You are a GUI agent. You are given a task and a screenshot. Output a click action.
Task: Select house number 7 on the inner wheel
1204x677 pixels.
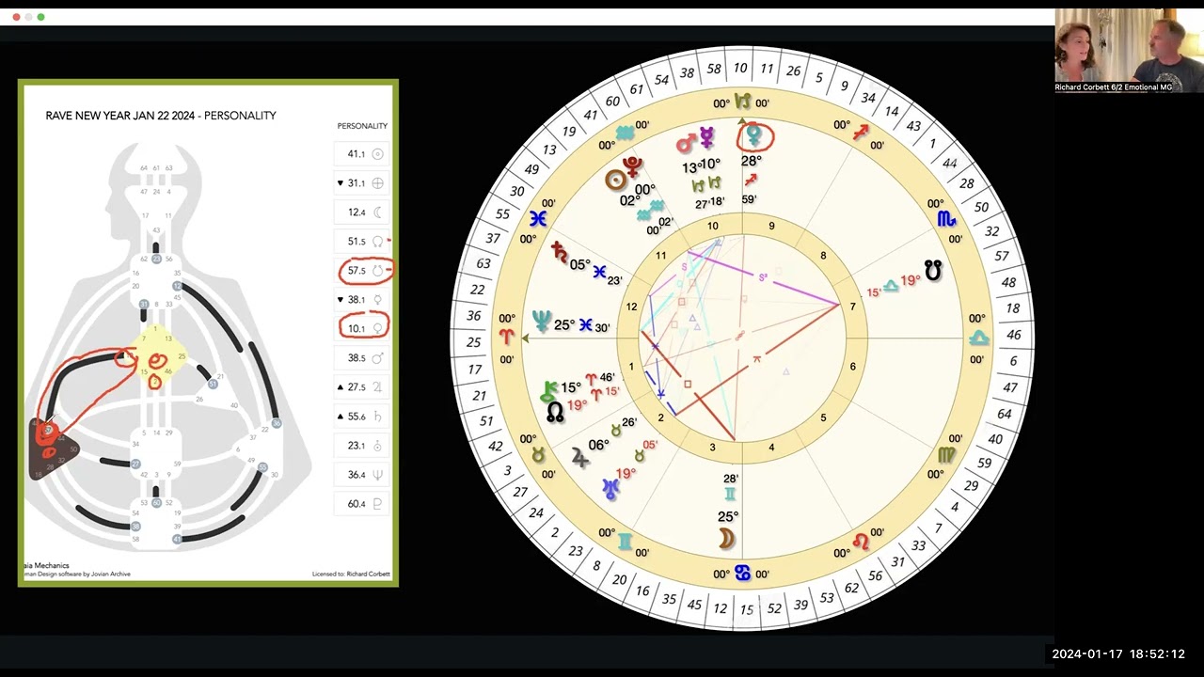853,307
